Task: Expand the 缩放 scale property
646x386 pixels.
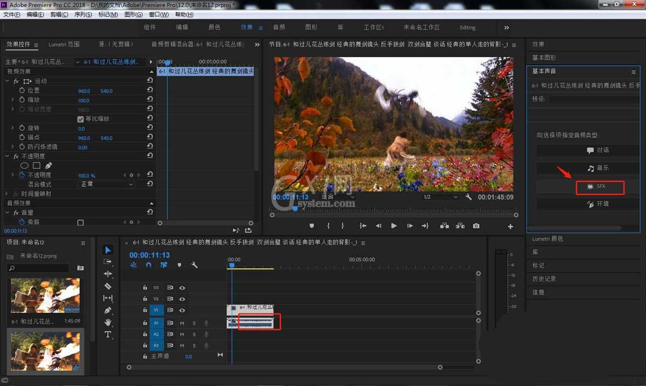Action: pos(12,100)
